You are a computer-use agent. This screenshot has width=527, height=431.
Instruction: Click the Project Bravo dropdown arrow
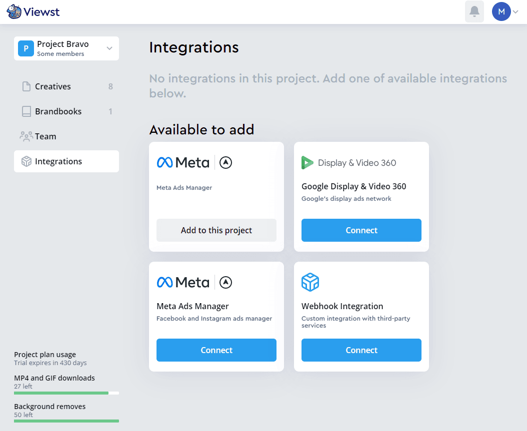click(x=109, y=48)
